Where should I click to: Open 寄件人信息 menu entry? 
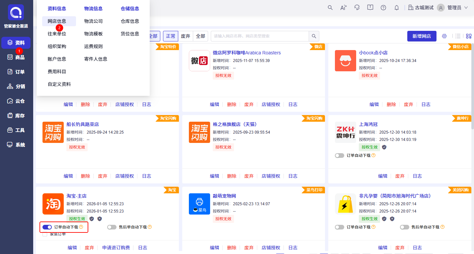click(96, 59)
